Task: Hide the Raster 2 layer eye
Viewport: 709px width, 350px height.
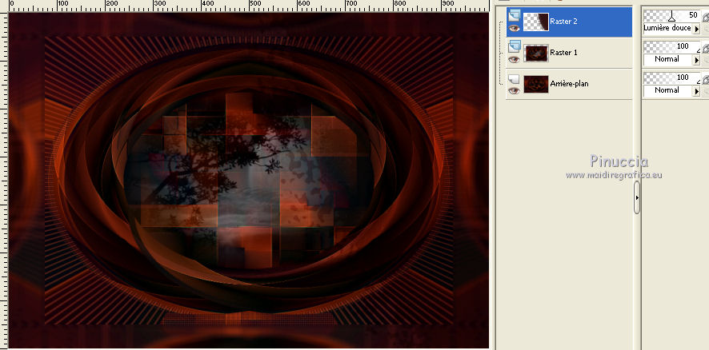Action: point(514,29)
